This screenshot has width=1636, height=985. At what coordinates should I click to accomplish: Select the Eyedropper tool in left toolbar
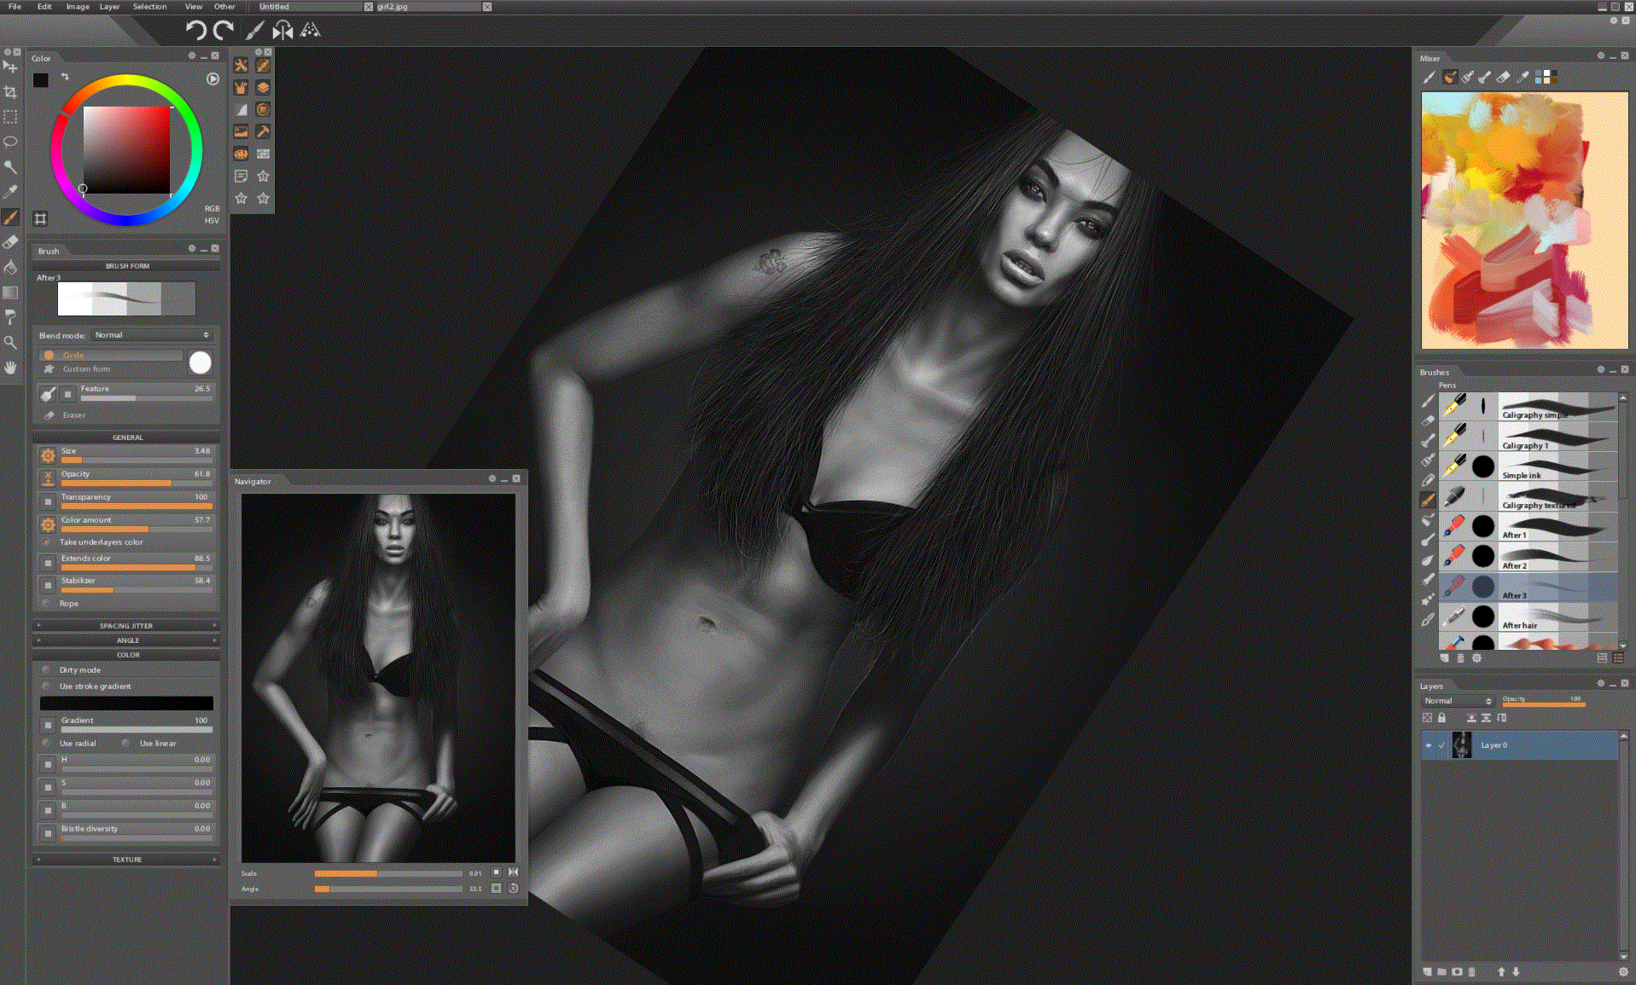10,192
